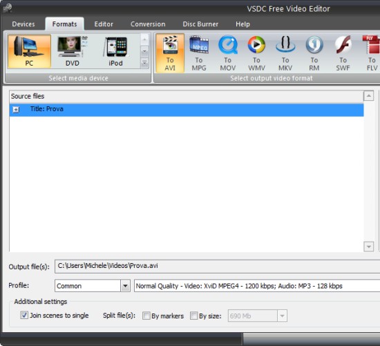The width and height of the screenshot is (380, 346).
Task: Expand the Title: Prova tree item
Action: pyautogui.click(x=16, y=110)
